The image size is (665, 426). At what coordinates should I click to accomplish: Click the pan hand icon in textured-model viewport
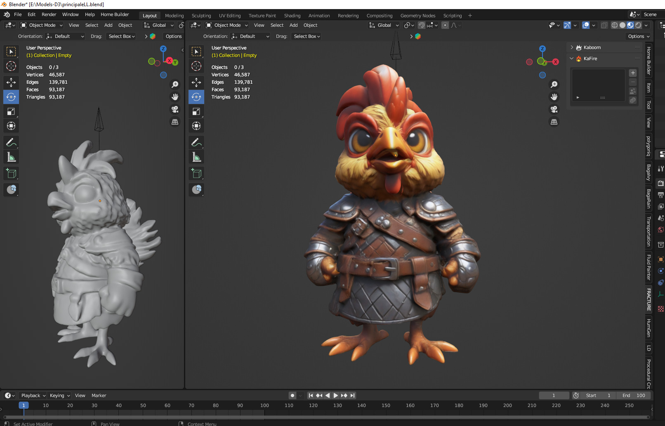tap(554, 97)
